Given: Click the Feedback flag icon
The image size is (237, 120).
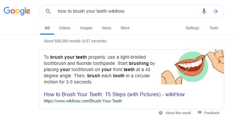Looking at the screenshot, I should click(200, 112).
